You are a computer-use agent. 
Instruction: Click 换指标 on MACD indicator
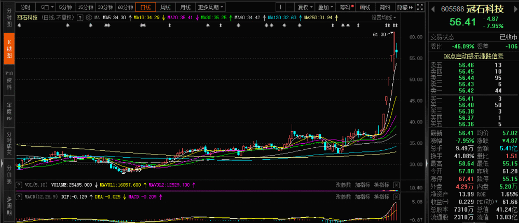pos(381,197)
